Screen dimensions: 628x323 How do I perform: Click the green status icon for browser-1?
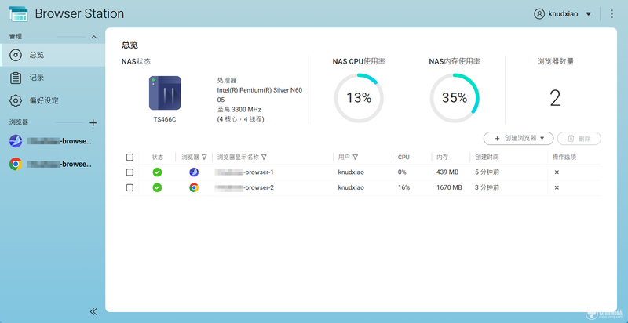(x=158, y=172)
